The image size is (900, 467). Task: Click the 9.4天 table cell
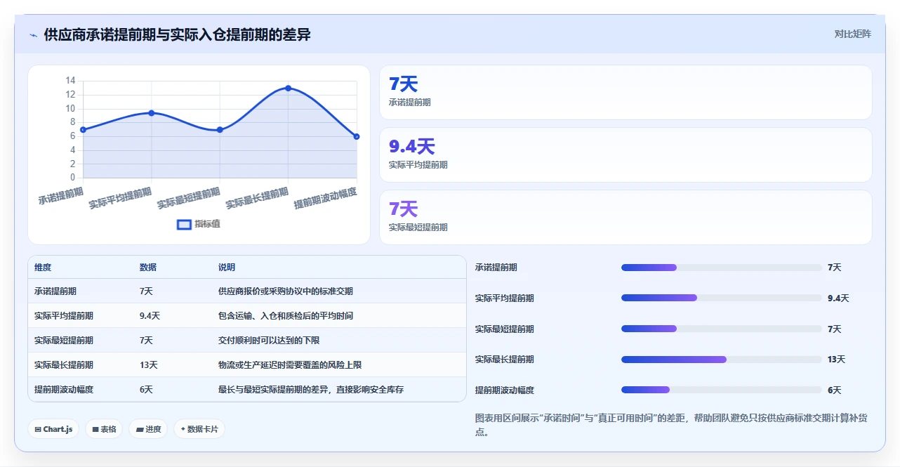click(x=150, y=316)
